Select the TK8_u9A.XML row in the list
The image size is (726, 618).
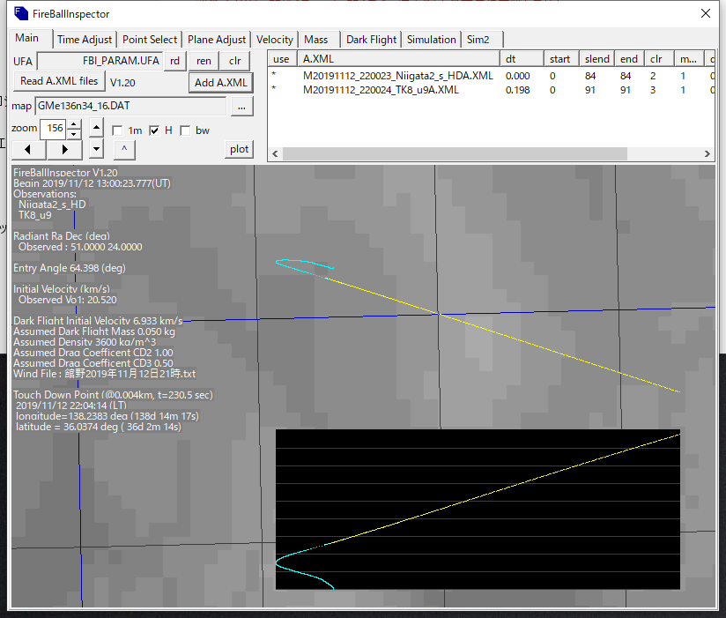pos(381,89)
